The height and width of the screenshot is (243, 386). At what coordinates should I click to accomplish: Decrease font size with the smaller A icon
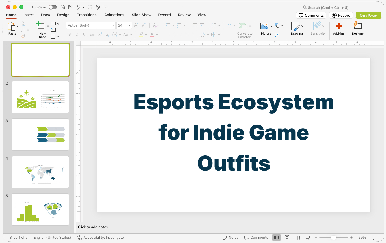click(144, 25)
